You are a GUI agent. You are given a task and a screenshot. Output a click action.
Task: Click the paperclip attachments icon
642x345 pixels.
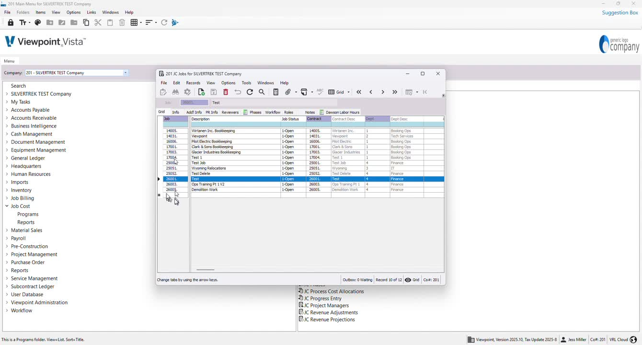point(288,92)
